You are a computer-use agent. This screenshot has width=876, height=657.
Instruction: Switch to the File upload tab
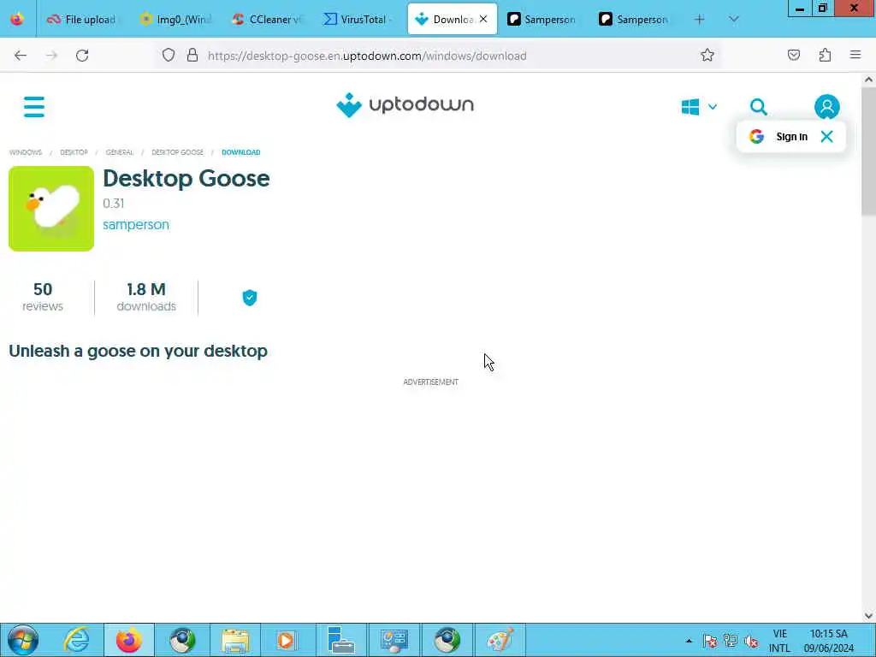coord(82,20)
